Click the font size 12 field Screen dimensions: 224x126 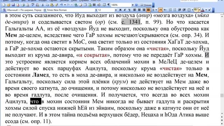coord(106,10)
